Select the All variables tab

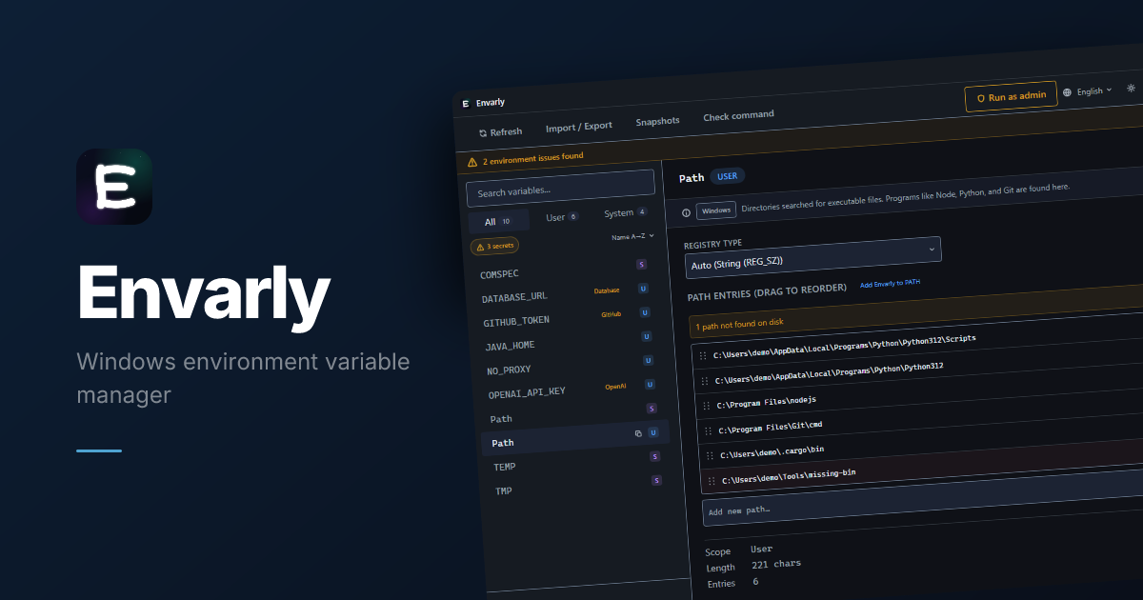tap(499, 222)
